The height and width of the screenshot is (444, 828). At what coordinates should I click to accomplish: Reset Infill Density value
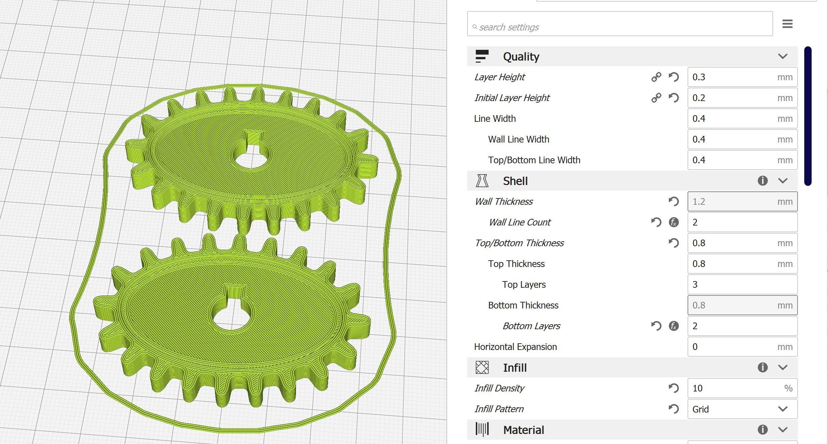pyautogui.click(x=674, y=388)
